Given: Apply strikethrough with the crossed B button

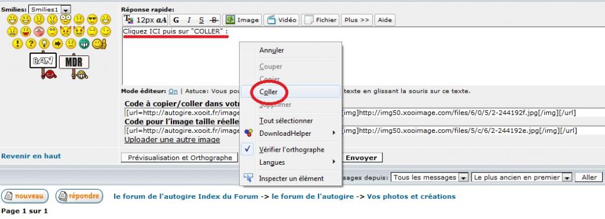Looking at the screenshot, I should tap(214, 20).
